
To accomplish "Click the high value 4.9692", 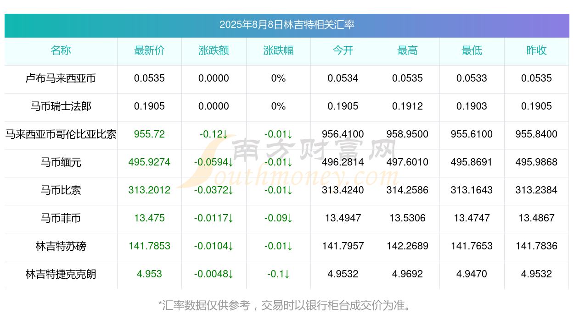I will (407, 274).
